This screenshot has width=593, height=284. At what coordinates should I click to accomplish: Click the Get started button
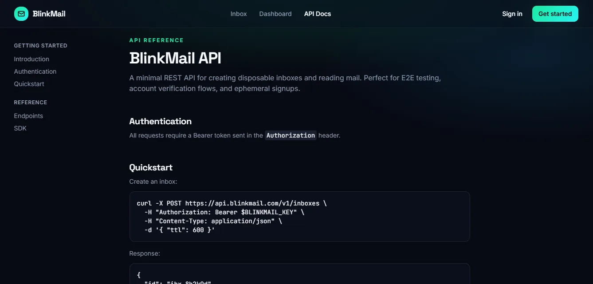555,14
